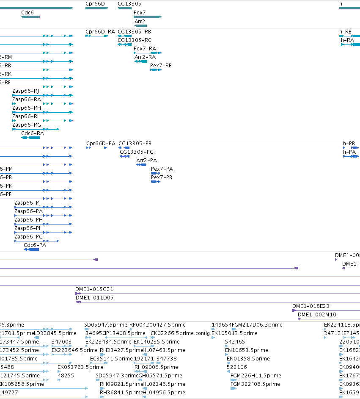Select BAC clone DME1-018E23

click(311, 306)
